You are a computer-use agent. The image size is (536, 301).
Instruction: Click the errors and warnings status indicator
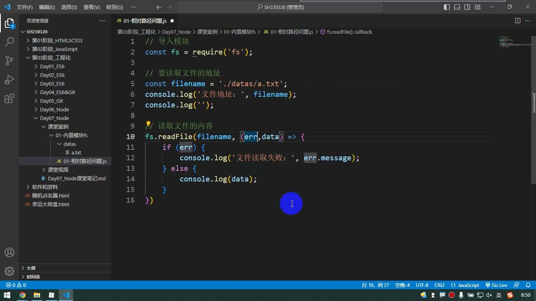tap(16, 285)
